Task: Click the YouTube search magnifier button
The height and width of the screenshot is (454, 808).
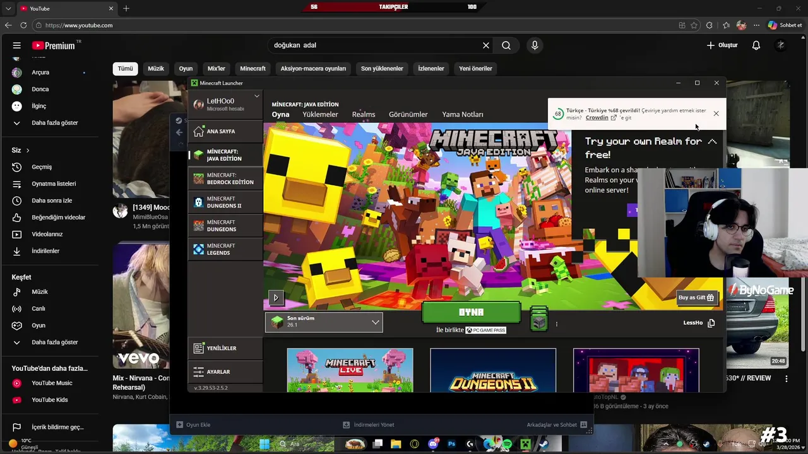Action: [506, 45]
